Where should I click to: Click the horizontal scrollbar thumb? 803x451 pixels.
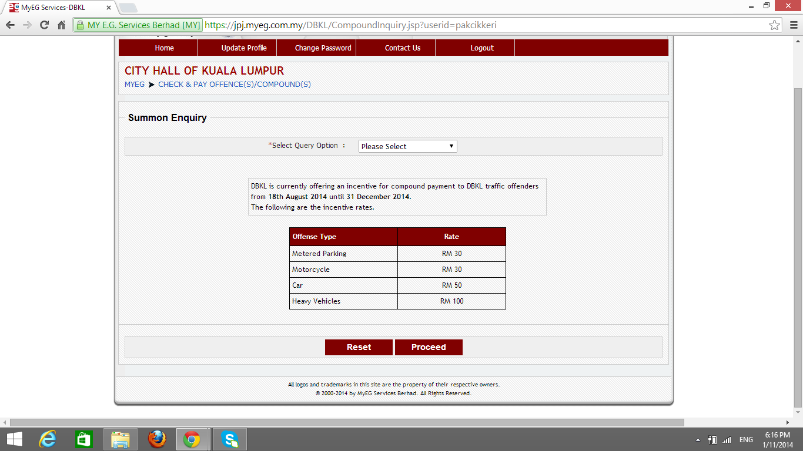pyautogui.click(x=347, y=422)
